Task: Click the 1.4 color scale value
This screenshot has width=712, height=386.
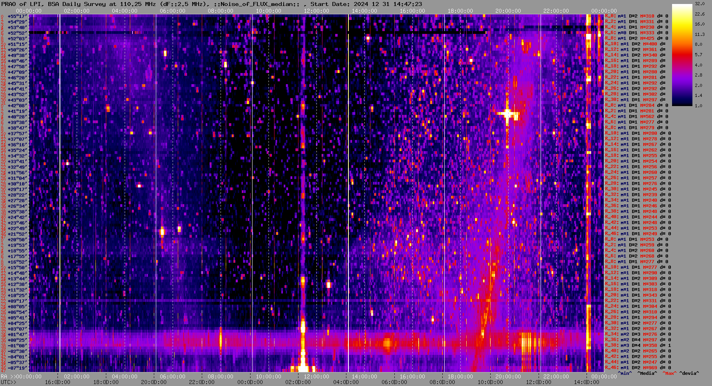Action: click(698, 95)
